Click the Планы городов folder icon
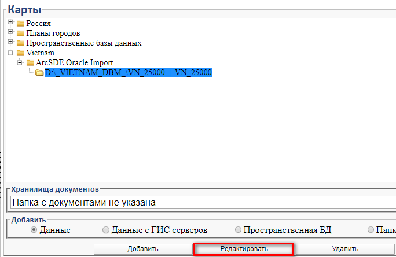The image size is (396, 257). [x=21, y=33]
